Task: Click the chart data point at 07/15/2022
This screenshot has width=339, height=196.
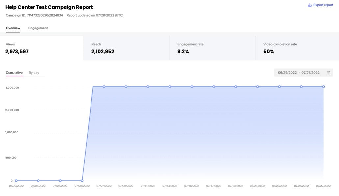Action: 192,87
